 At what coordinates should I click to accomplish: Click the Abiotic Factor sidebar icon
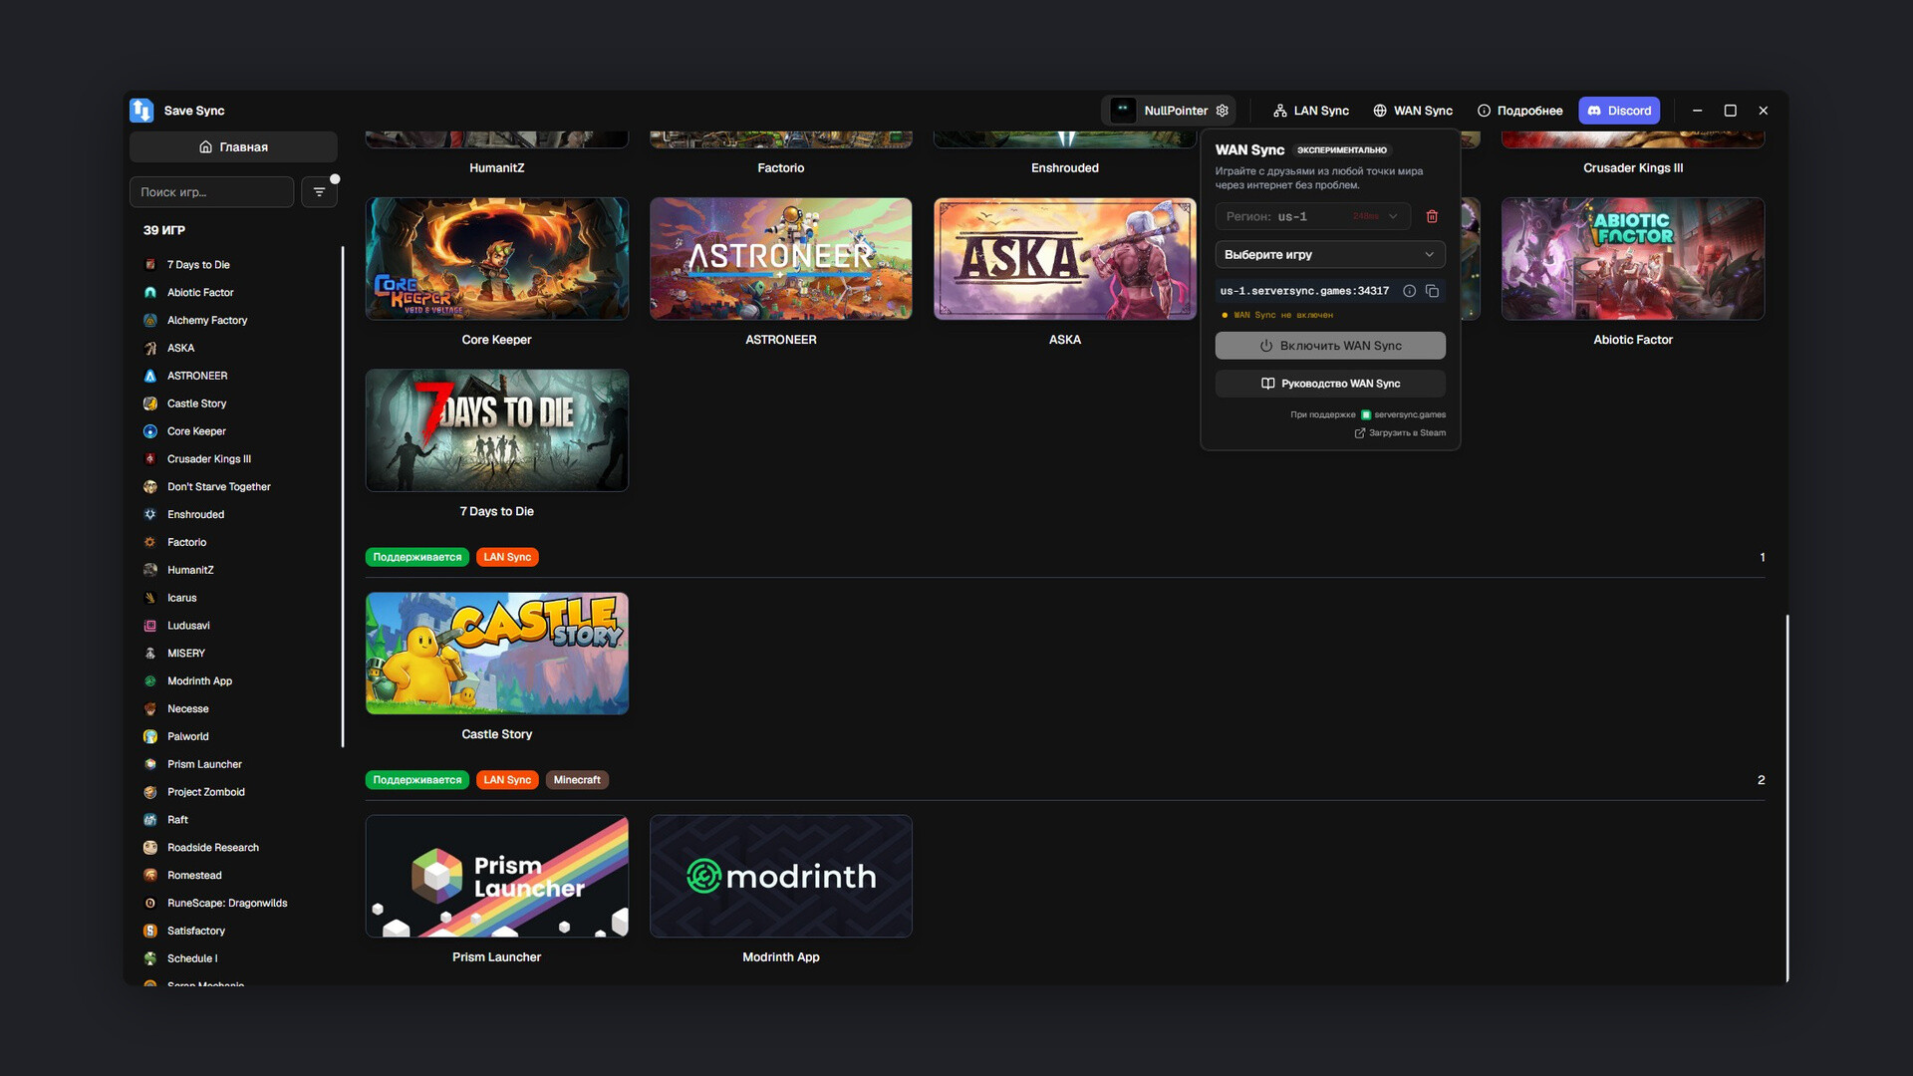150,293
